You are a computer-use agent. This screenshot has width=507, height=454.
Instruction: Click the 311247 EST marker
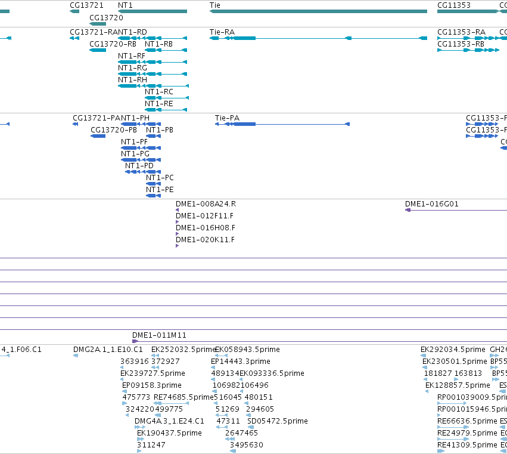[139, 451]
